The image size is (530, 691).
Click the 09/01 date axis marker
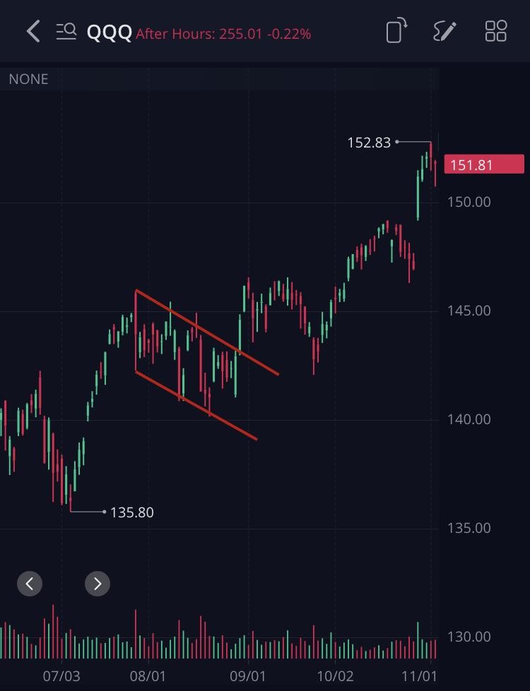247,676
